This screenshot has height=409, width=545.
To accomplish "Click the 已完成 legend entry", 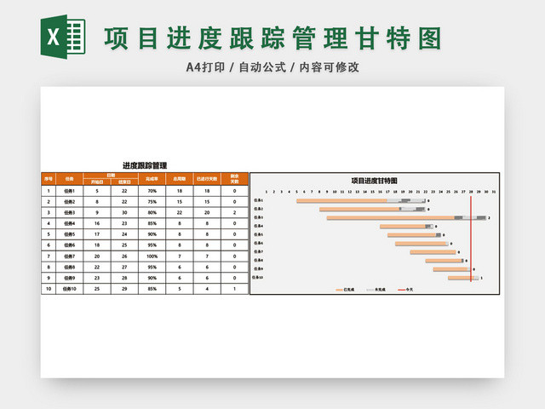I will point(345,290).
